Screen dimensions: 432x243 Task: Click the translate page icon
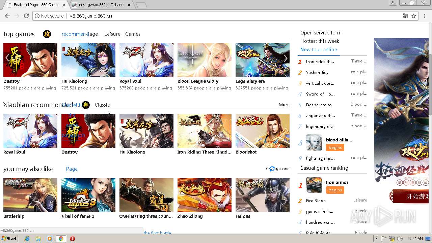405,16
